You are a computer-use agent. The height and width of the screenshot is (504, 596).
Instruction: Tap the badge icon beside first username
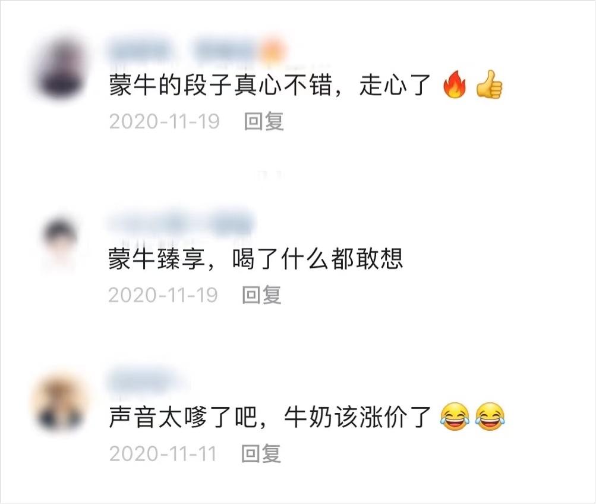coord(275,51)
